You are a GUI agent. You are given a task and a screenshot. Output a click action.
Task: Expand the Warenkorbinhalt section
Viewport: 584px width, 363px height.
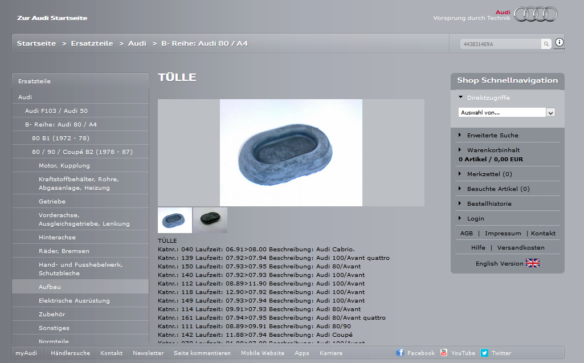(493, 150)
